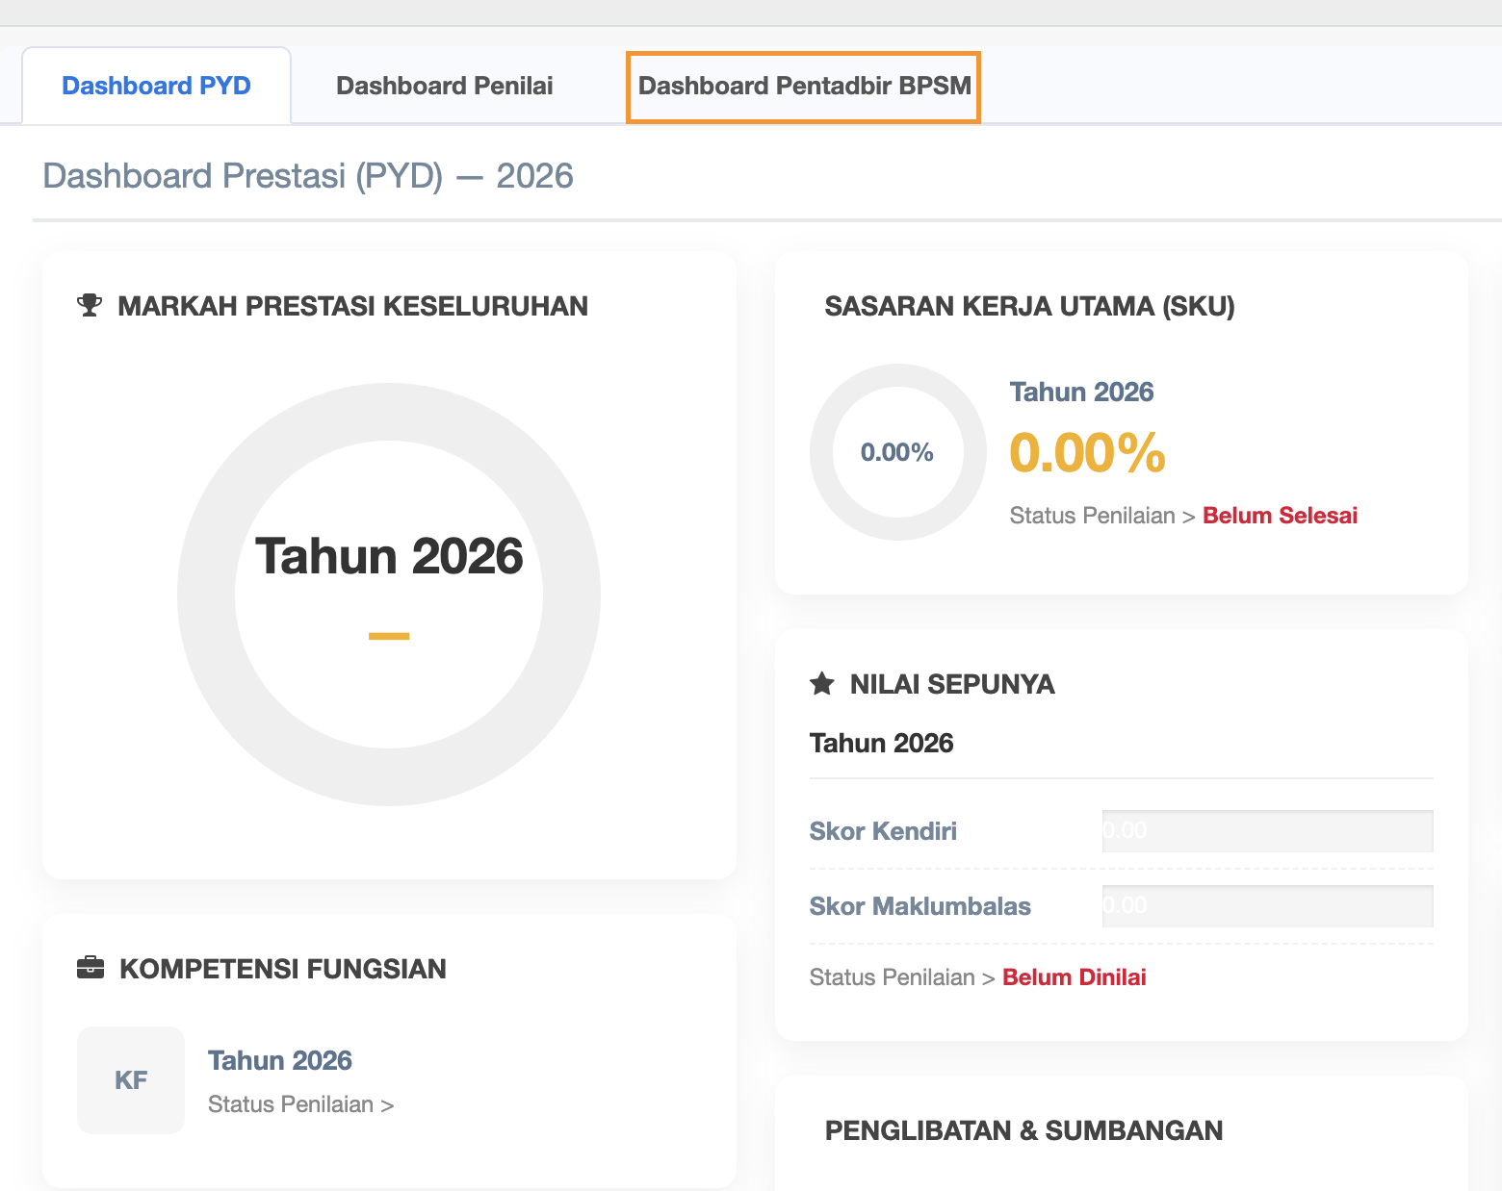Image resolution: width=1502 pixels, height=1191 pixels.
Task: Select the Dashboard PYD tab
Action: 155,85
